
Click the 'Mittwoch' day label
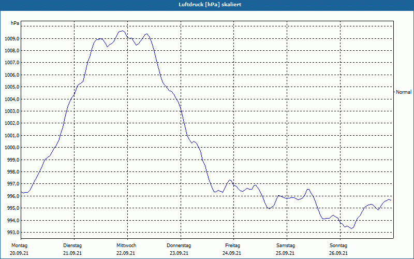126,246
